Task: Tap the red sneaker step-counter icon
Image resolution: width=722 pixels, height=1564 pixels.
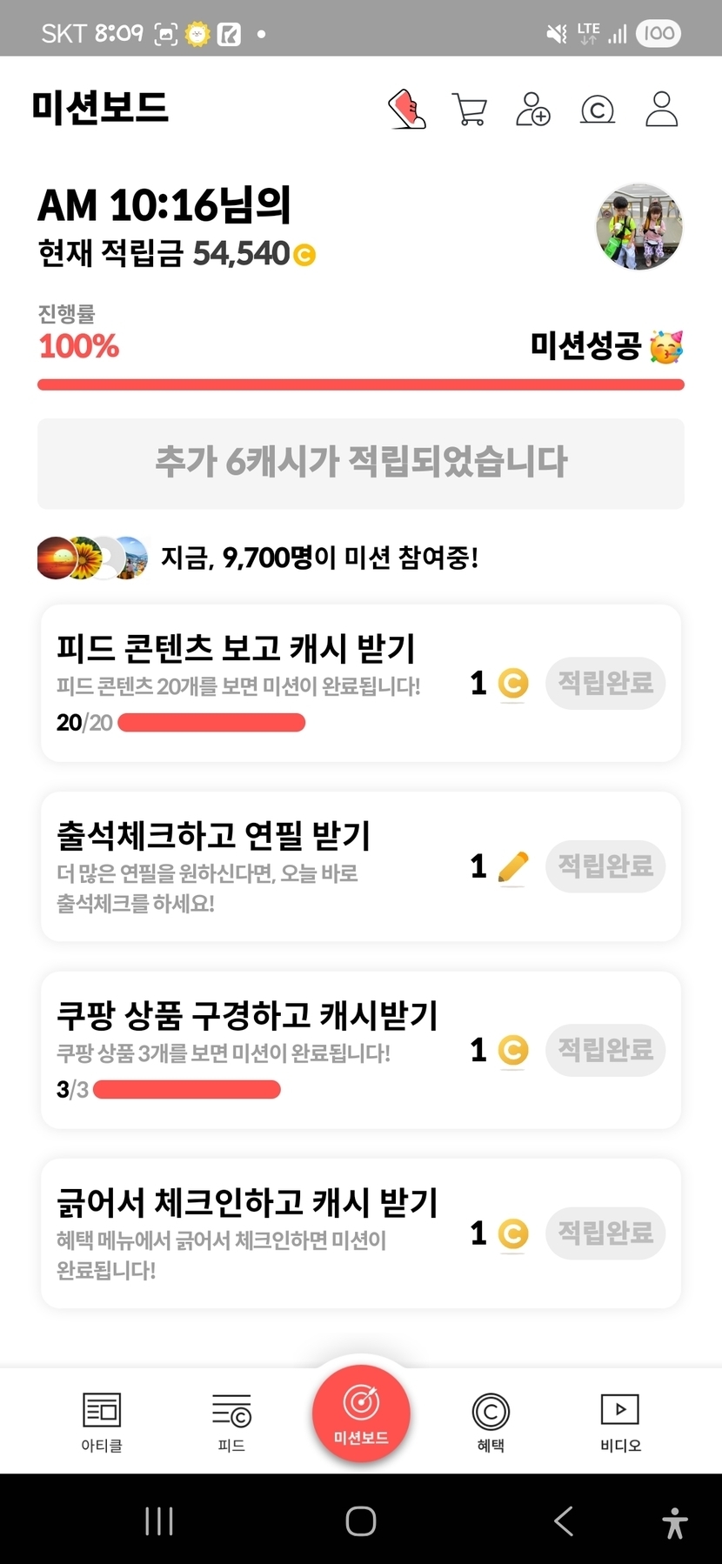Action: click(406, 110)
